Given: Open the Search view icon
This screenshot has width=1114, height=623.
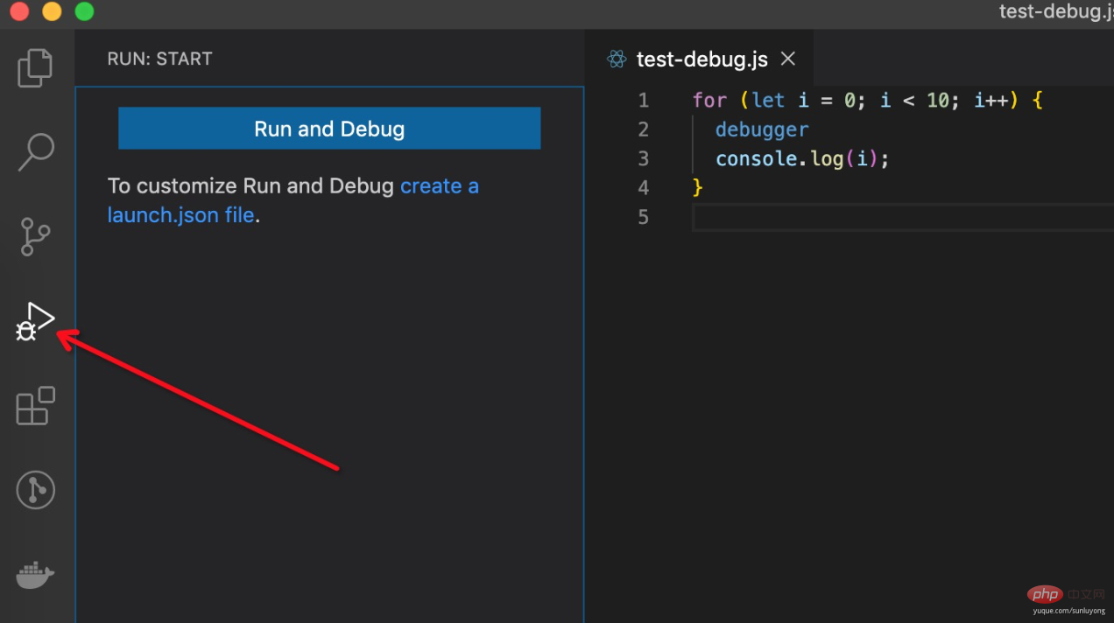Looking at the screenshot, I should (36, 152).
